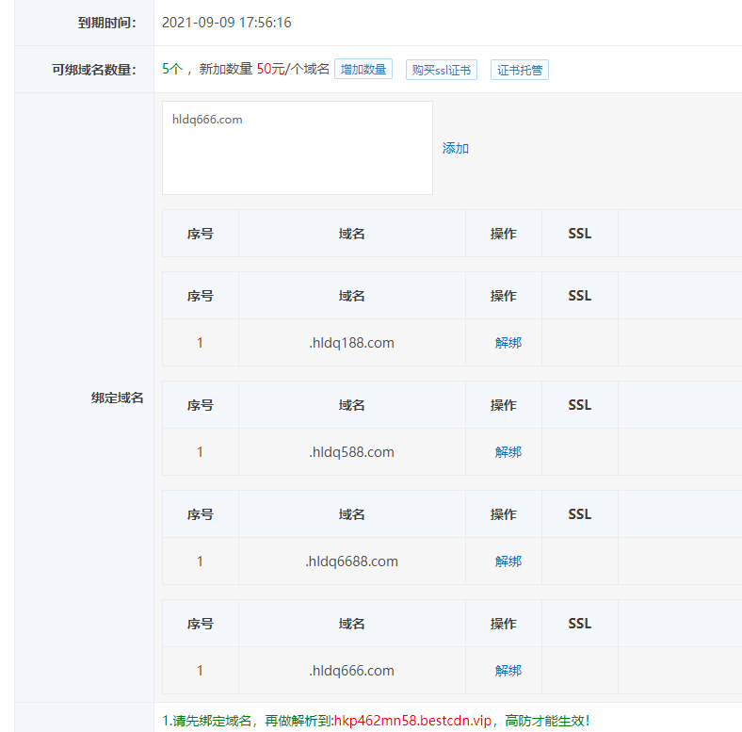Click the 绑定域名 row label
This screenshot has width=742, height=732.
(x=117, y=398)
